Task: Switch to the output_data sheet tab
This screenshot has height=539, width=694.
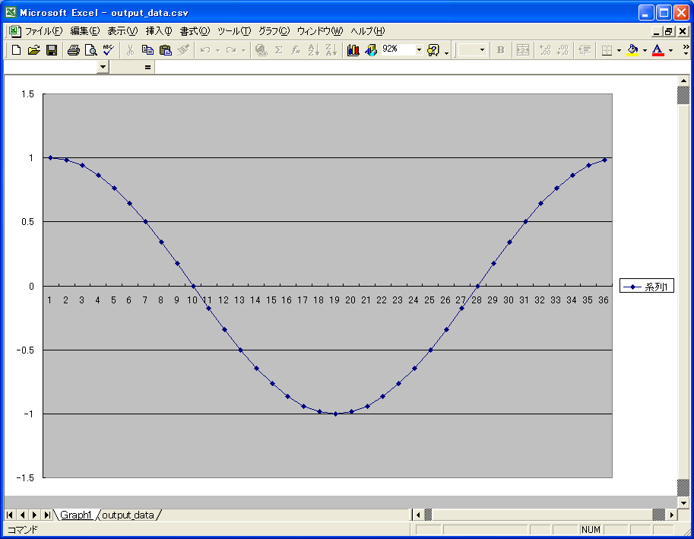Action: click(x=128, y=515)
